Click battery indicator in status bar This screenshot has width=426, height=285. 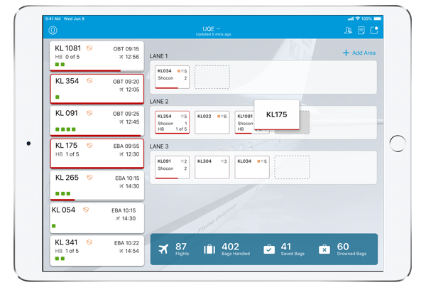[x=378, y=18]
